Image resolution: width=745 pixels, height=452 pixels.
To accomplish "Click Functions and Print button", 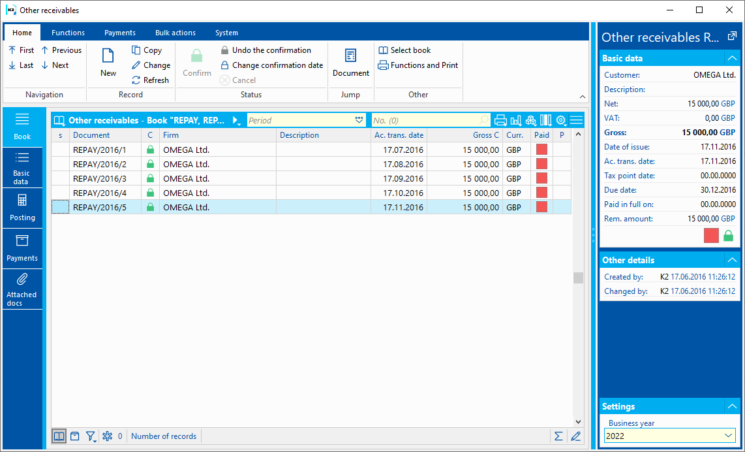I will point(418,65).
